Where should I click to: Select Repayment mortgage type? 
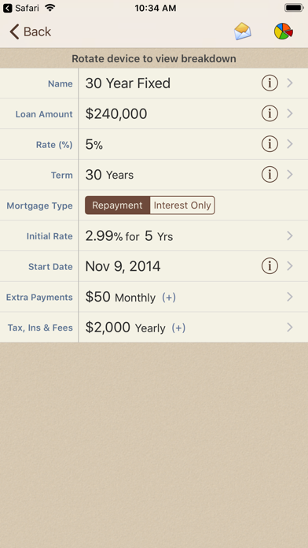coord(118,205)
